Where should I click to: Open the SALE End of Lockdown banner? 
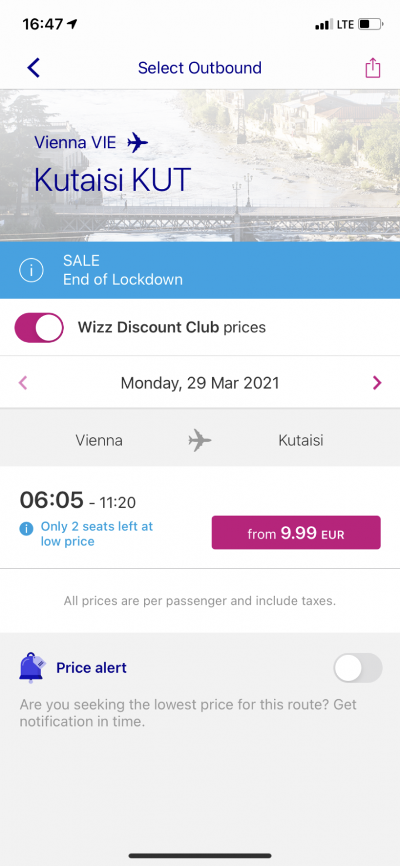(x=200, y=271)
